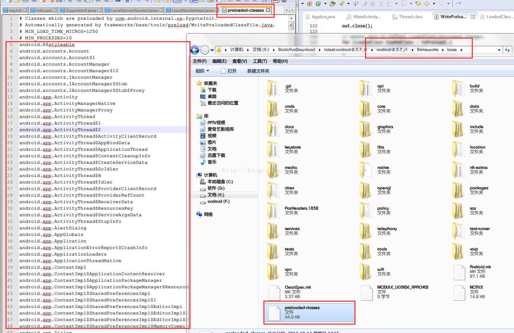Viewport: 514px width, 333px height.
Task: Open the 查看(V) menu in Explorer
Action: coord(240,61)
